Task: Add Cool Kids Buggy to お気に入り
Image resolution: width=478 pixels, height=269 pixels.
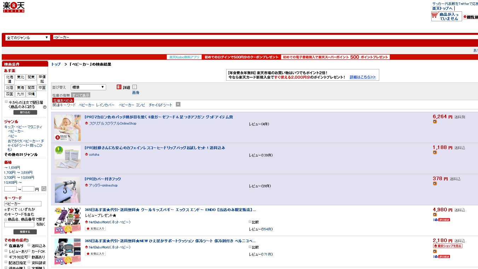Action: coord(96,229)
